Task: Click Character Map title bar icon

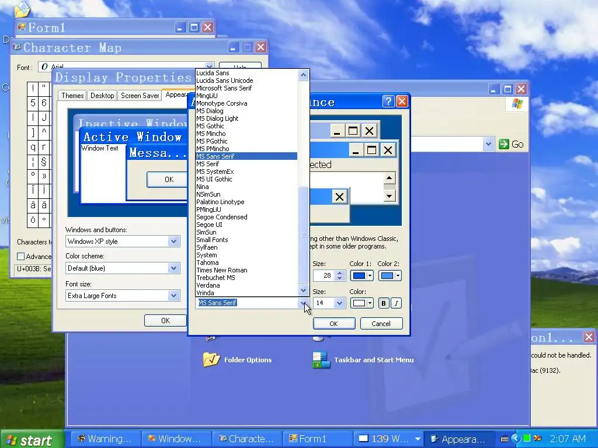Action: point(16,47)
